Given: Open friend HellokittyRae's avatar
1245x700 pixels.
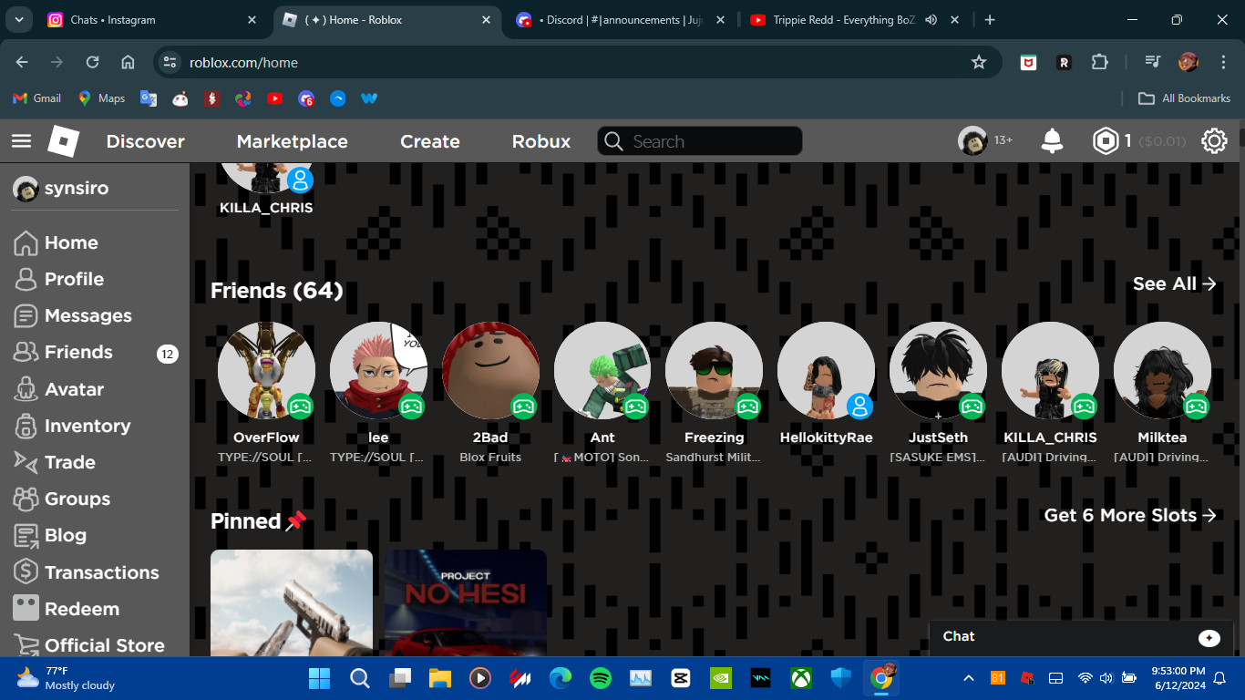Looking at the screenshot, I should click(826, 370).
